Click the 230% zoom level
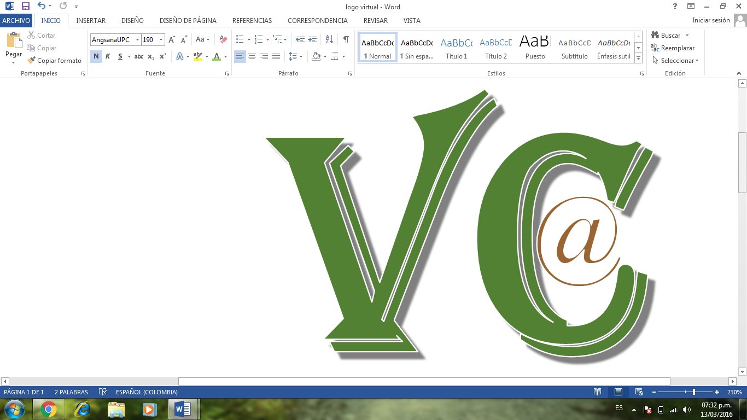Viewport: 747px width, 420px height. [x=734, y=392]
